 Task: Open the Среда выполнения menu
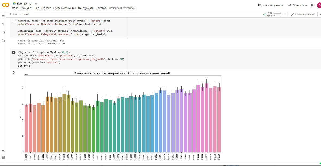64,8
